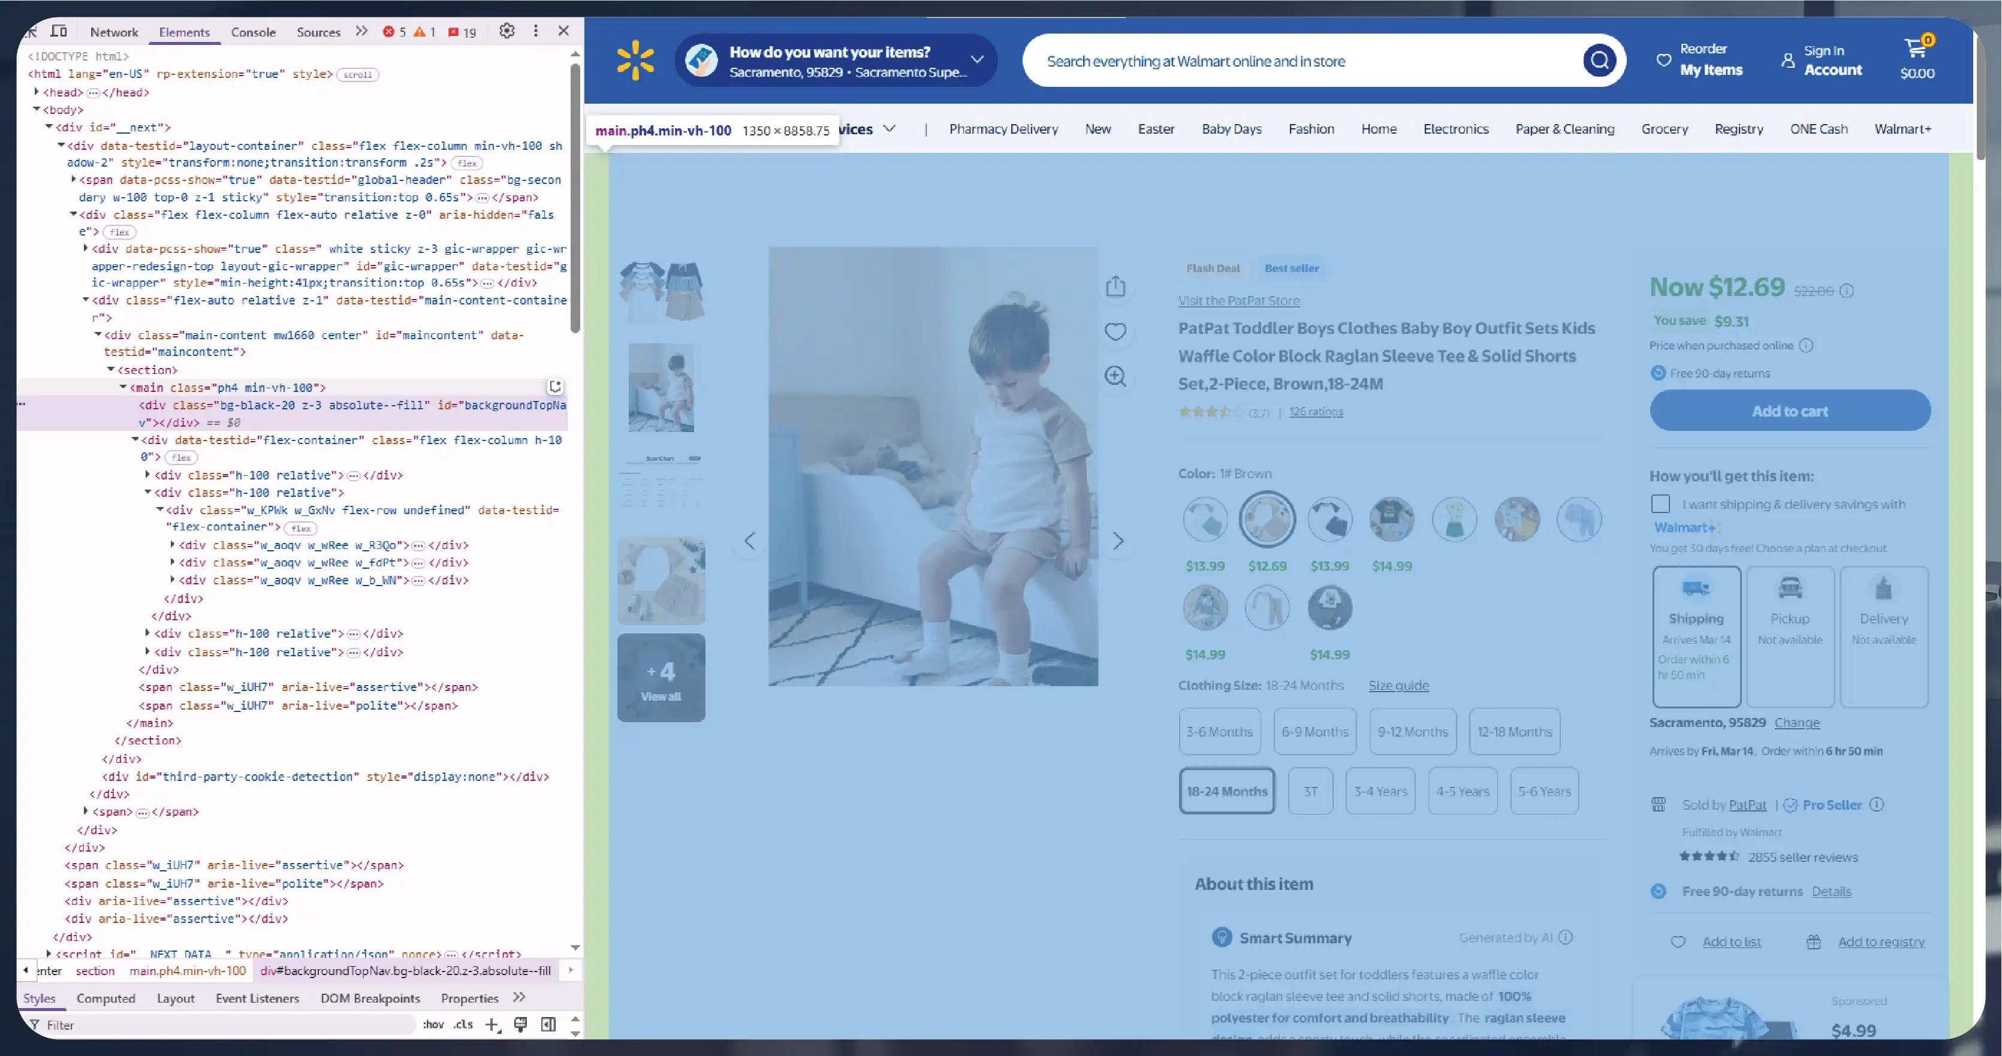
Task: Click the Sign In Account person icon
Action: click(x=1787, y=61)
